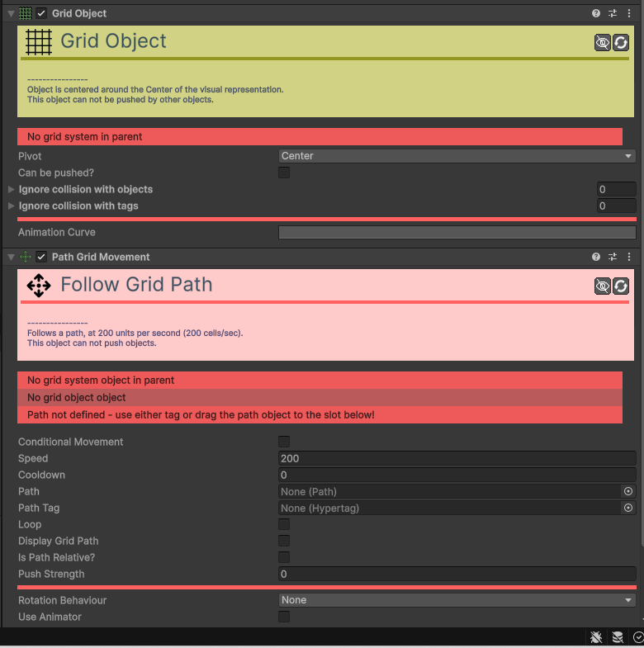Click the Animation Curve field
Screen dimensions: 644x648
pyautogui.click(x=457, y=233)
